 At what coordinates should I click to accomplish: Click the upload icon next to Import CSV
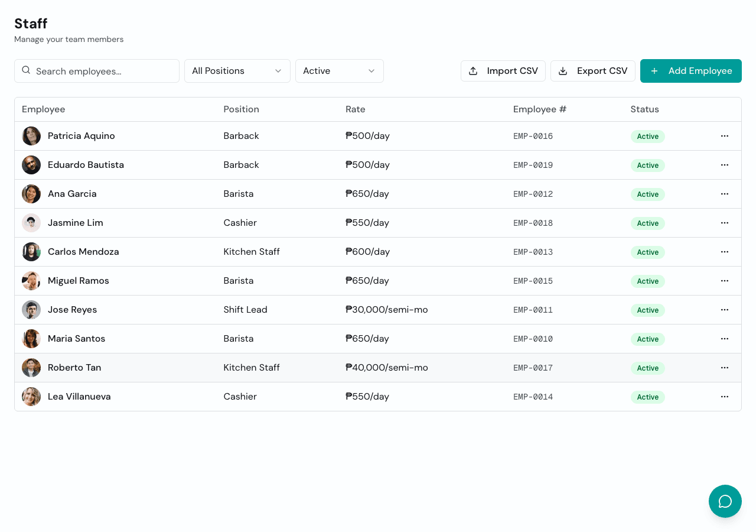tap(472, 70)
